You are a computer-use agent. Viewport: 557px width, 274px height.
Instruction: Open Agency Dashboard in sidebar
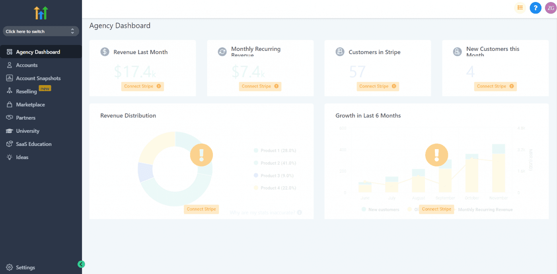pyautogui.click(x=41, y=52)
